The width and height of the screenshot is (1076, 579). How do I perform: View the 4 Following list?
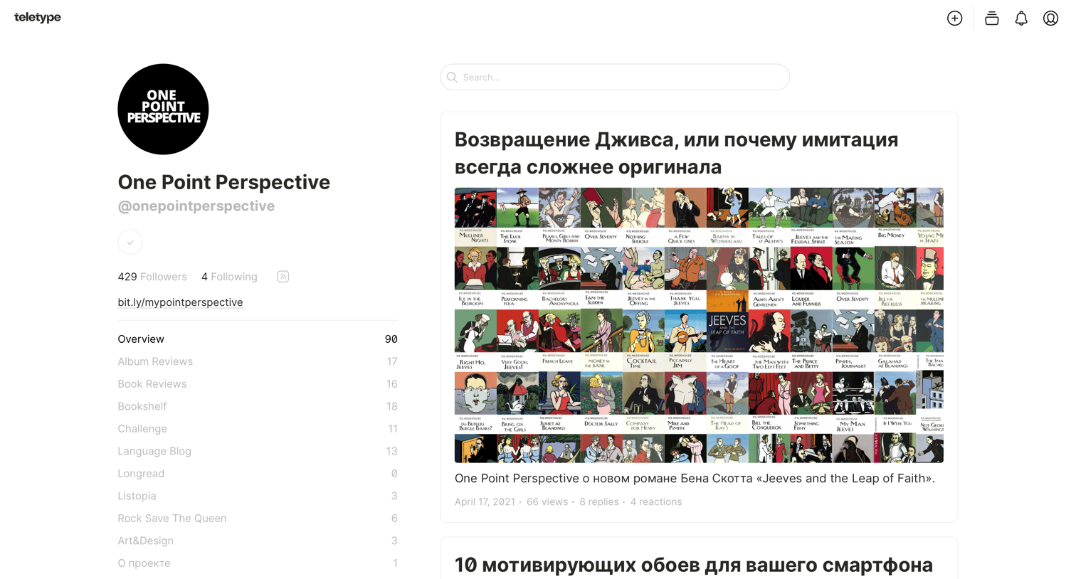tap(229, 277)
